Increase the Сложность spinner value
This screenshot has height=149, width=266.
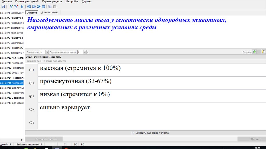click(47, 51)
